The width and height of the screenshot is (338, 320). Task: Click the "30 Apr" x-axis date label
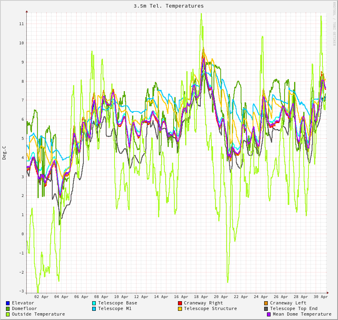pyautogui.click(x=321, y=297)
